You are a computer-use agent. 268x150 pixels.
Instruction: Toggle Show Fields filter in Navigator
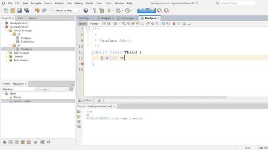point(11,142)
